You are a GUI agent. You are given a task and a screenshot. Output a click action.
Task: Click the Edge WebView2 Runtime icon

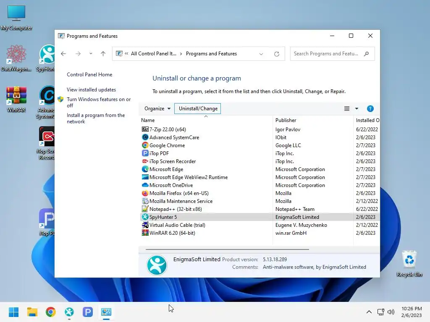145,177
